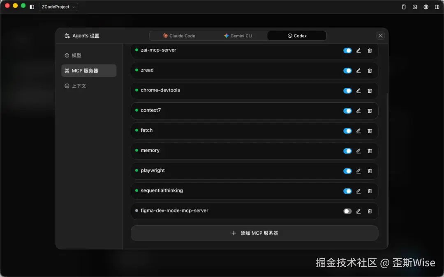This screenshot has height=277, width=444.
Task: Edit the zread server entry
Action: tap(358, 71)
